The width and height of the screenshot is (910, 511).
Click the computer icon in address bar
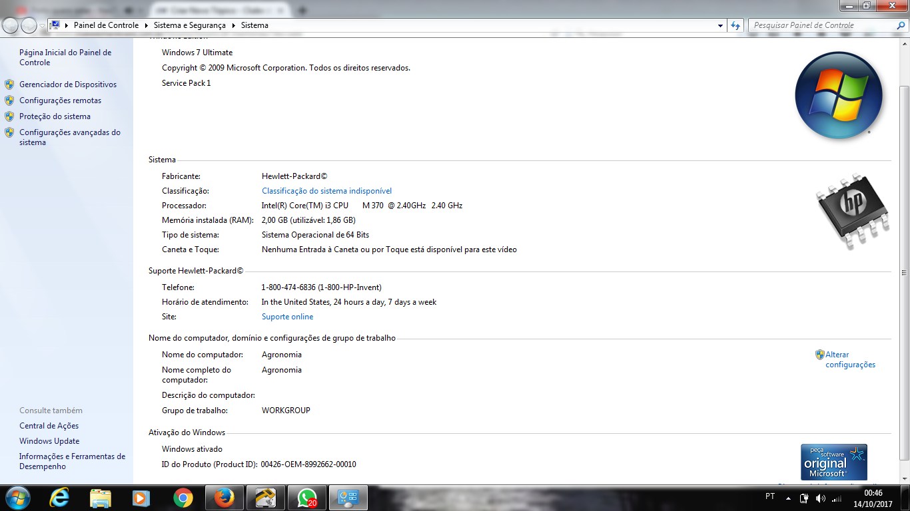click(55, 25)
